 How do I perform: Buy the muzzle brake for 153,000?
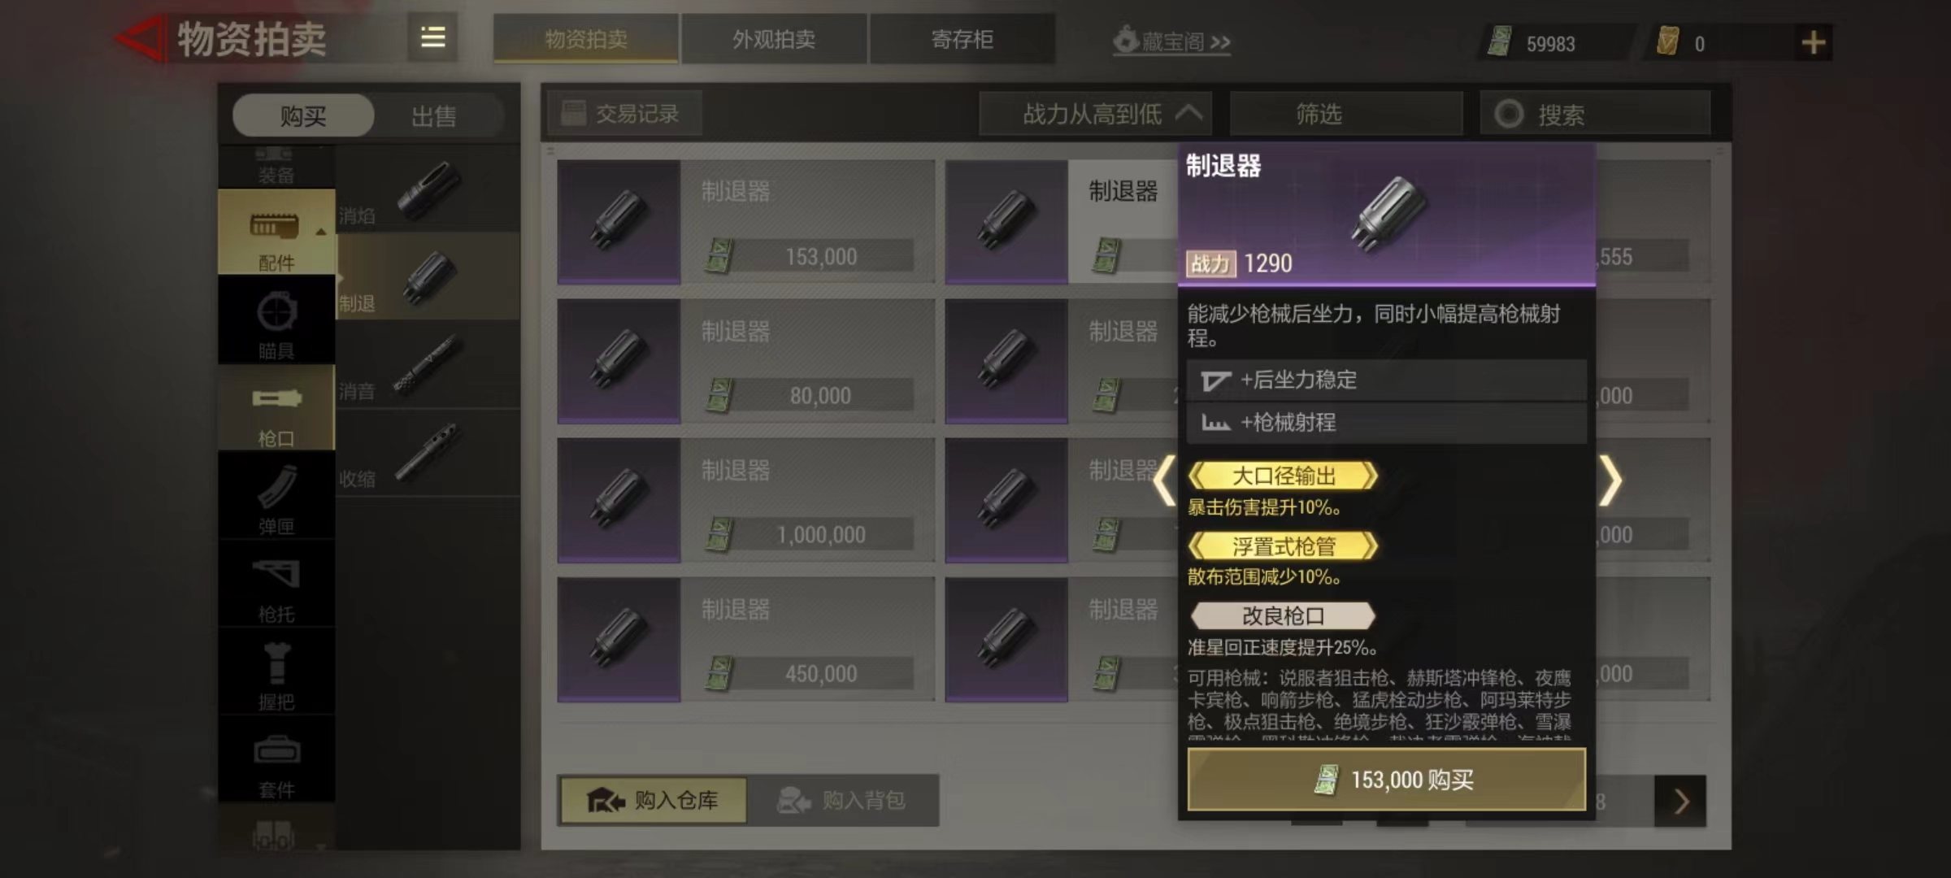pyautogui.click(x=1387, y=780)
